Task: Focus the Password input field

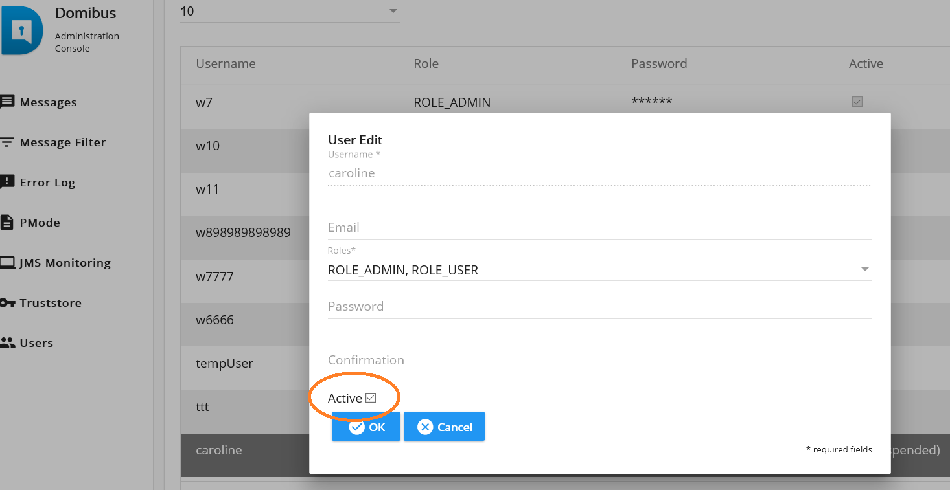Action: 599,307
